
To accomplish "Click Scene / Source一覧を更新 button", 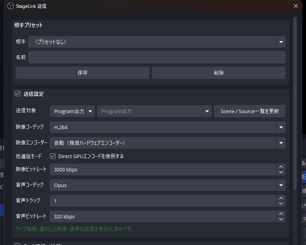I will pos(250,111).
